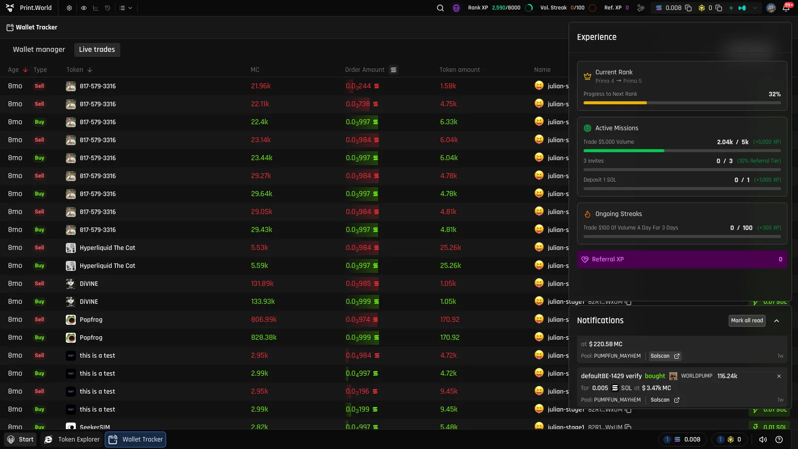798x449 pixels.
Task: Toggle the eye visibility icon in top toolbar
Action: pos(83,8)
